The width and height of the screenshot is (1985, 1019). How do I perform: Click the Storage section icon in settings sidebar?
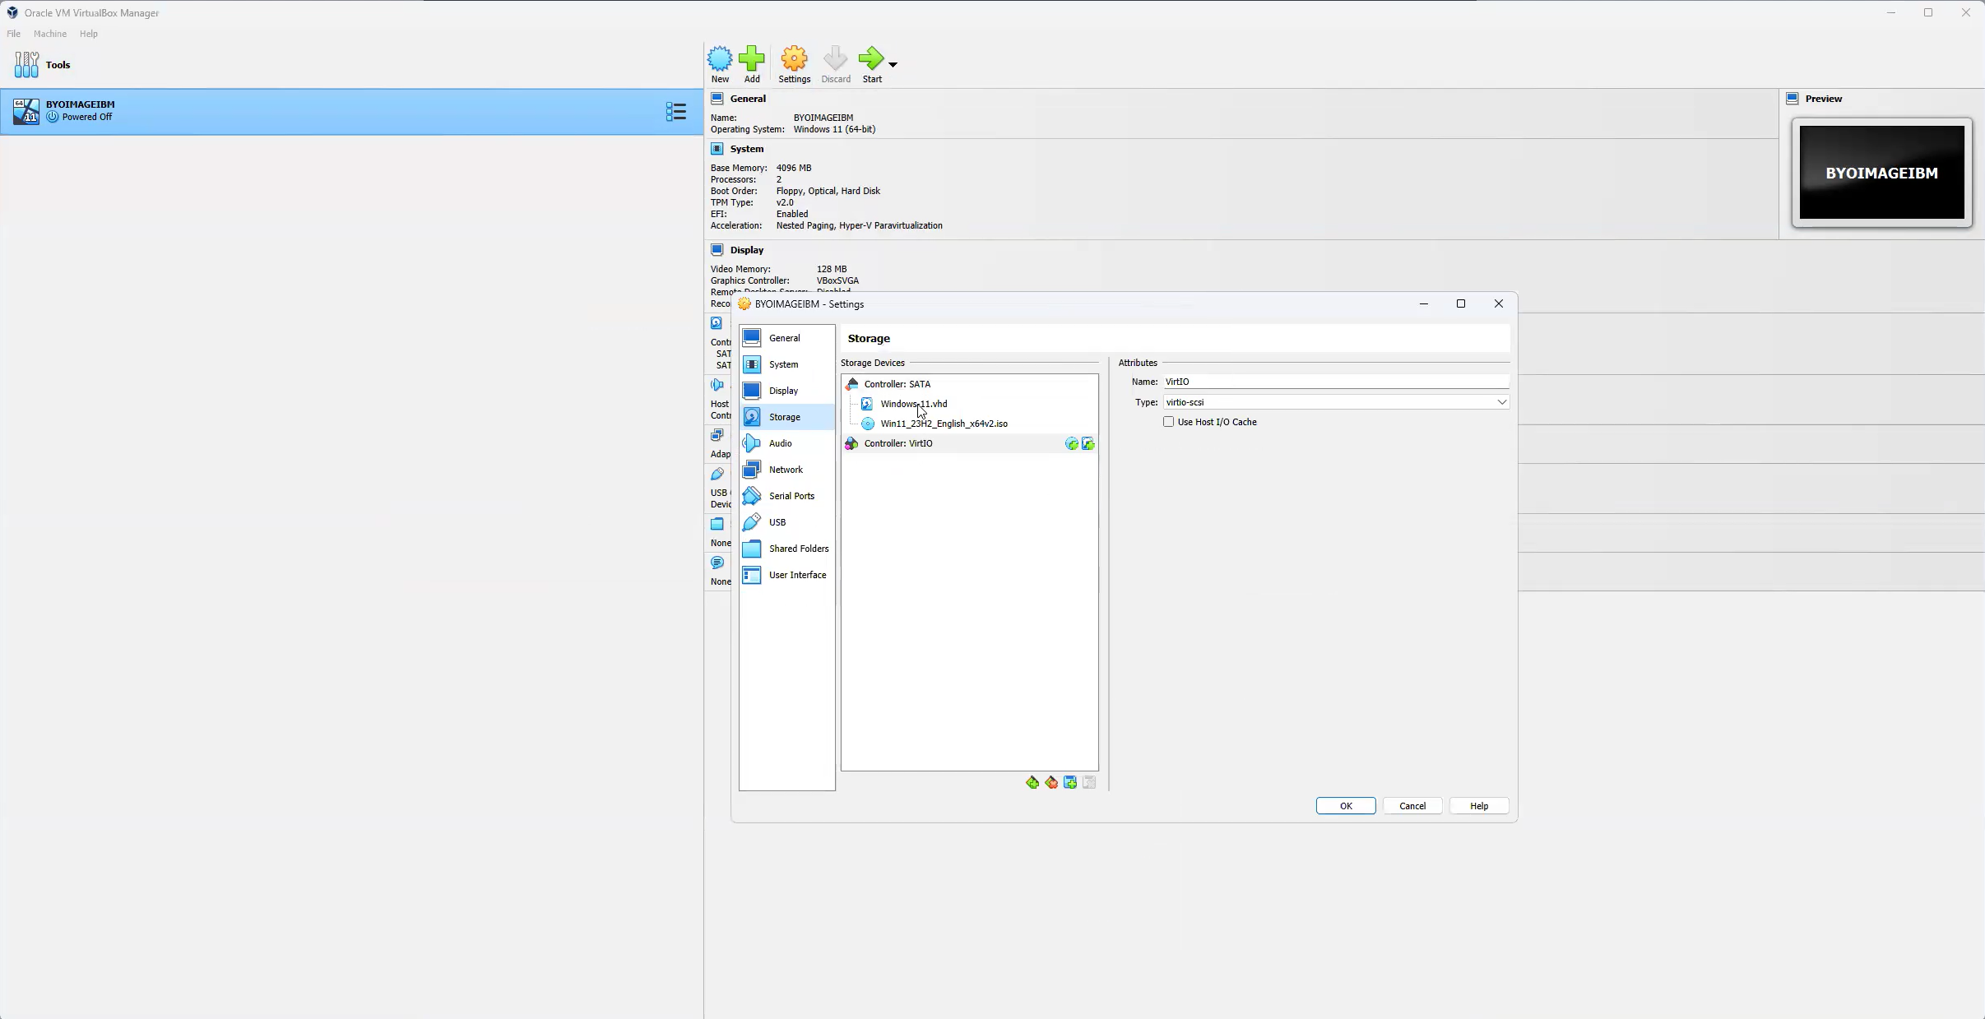click(751, 416)
